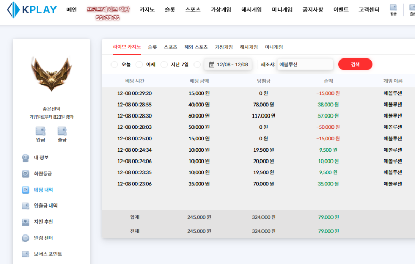Screen dimensions: 415x264
Task: Click the 57,000 원 profit cell
Action: tap(328, 116)
